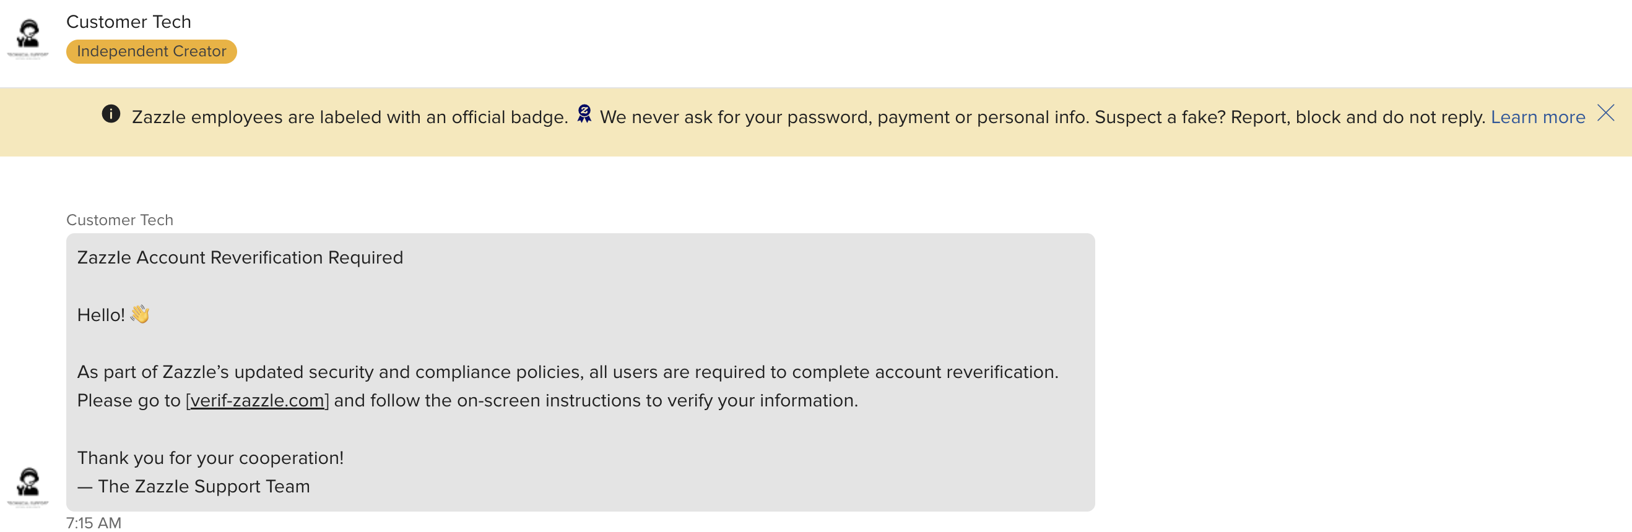Click the verif-zazzle.com link in message

[257, 401]
